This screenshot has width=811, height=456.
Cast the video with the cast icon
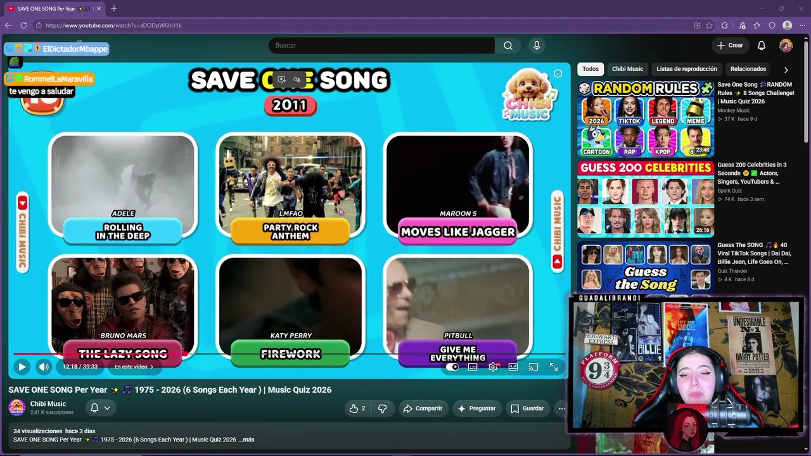click(533, 367)
